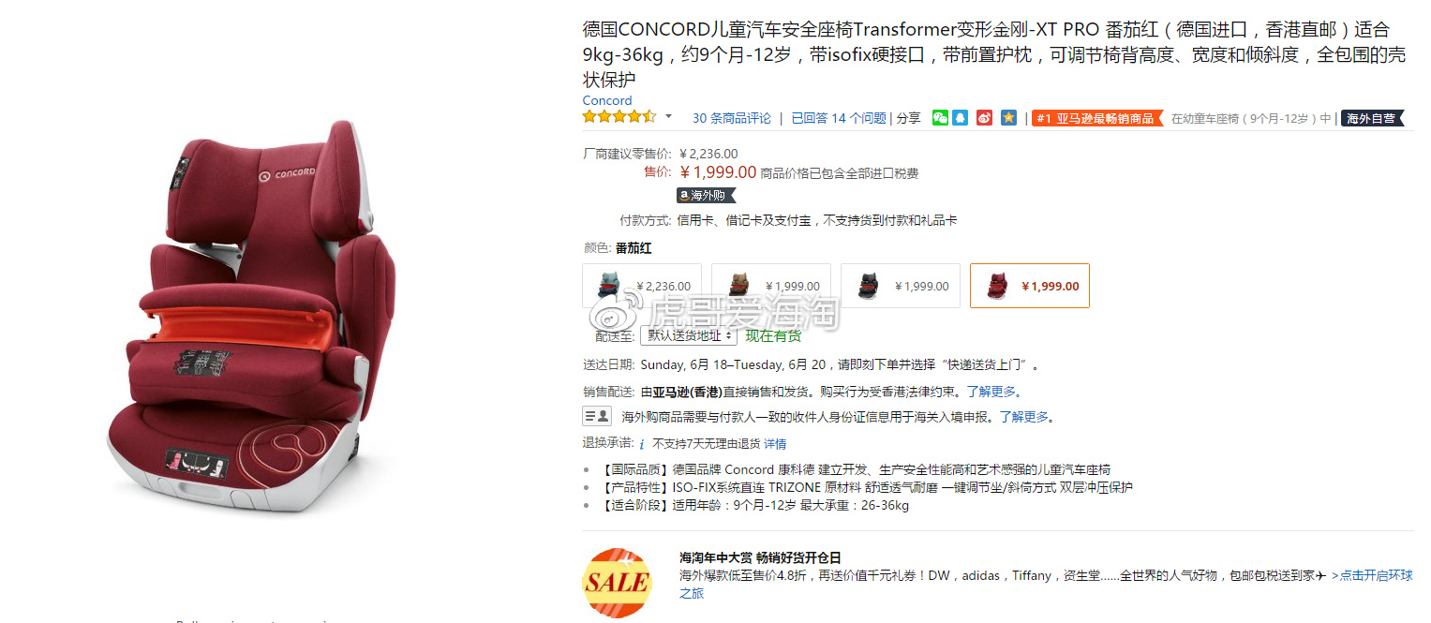Click the 海外自营 badge
Viewport: 1431px width, 623px height.
(x=1372, y=118)
